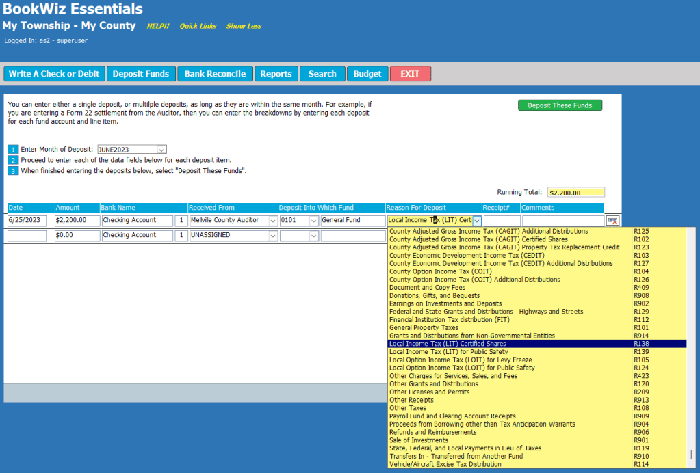
Task: Open the Reports menu button
Action: pyautogui.click(x=276, y=74)
